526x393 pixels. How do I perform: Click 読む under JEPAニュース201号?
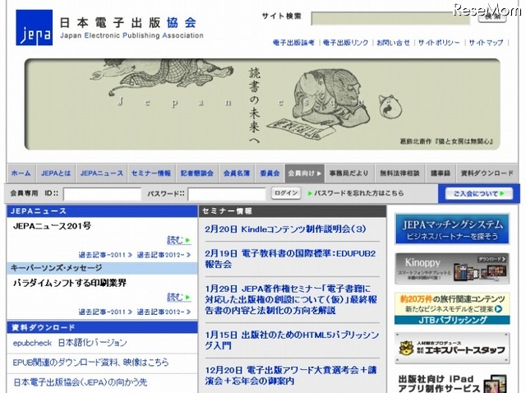pos(179,240)
